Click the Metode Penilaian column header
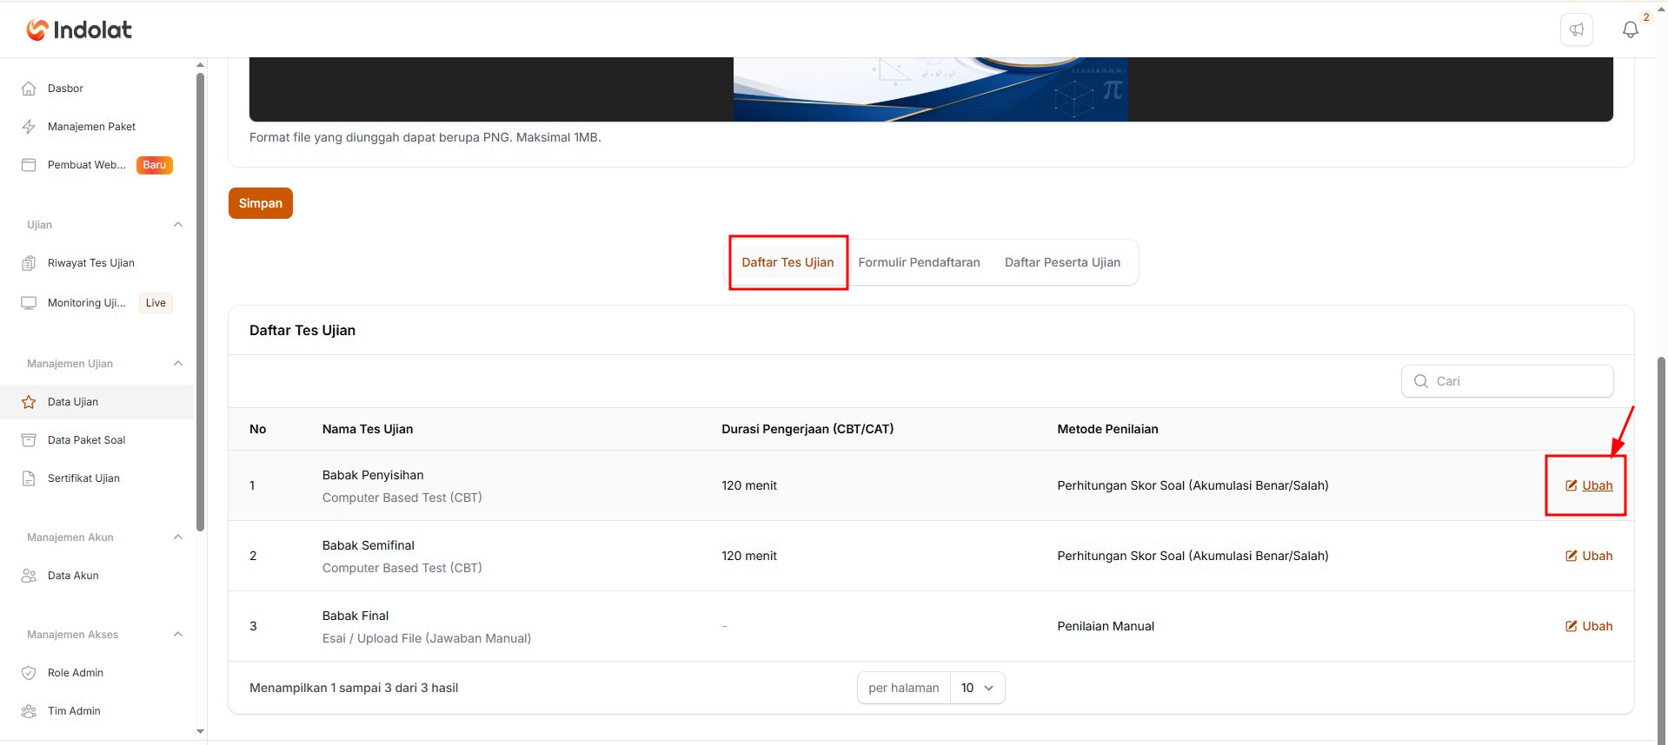Viewport: 1668px width, 745px height. coord(1107,429)
